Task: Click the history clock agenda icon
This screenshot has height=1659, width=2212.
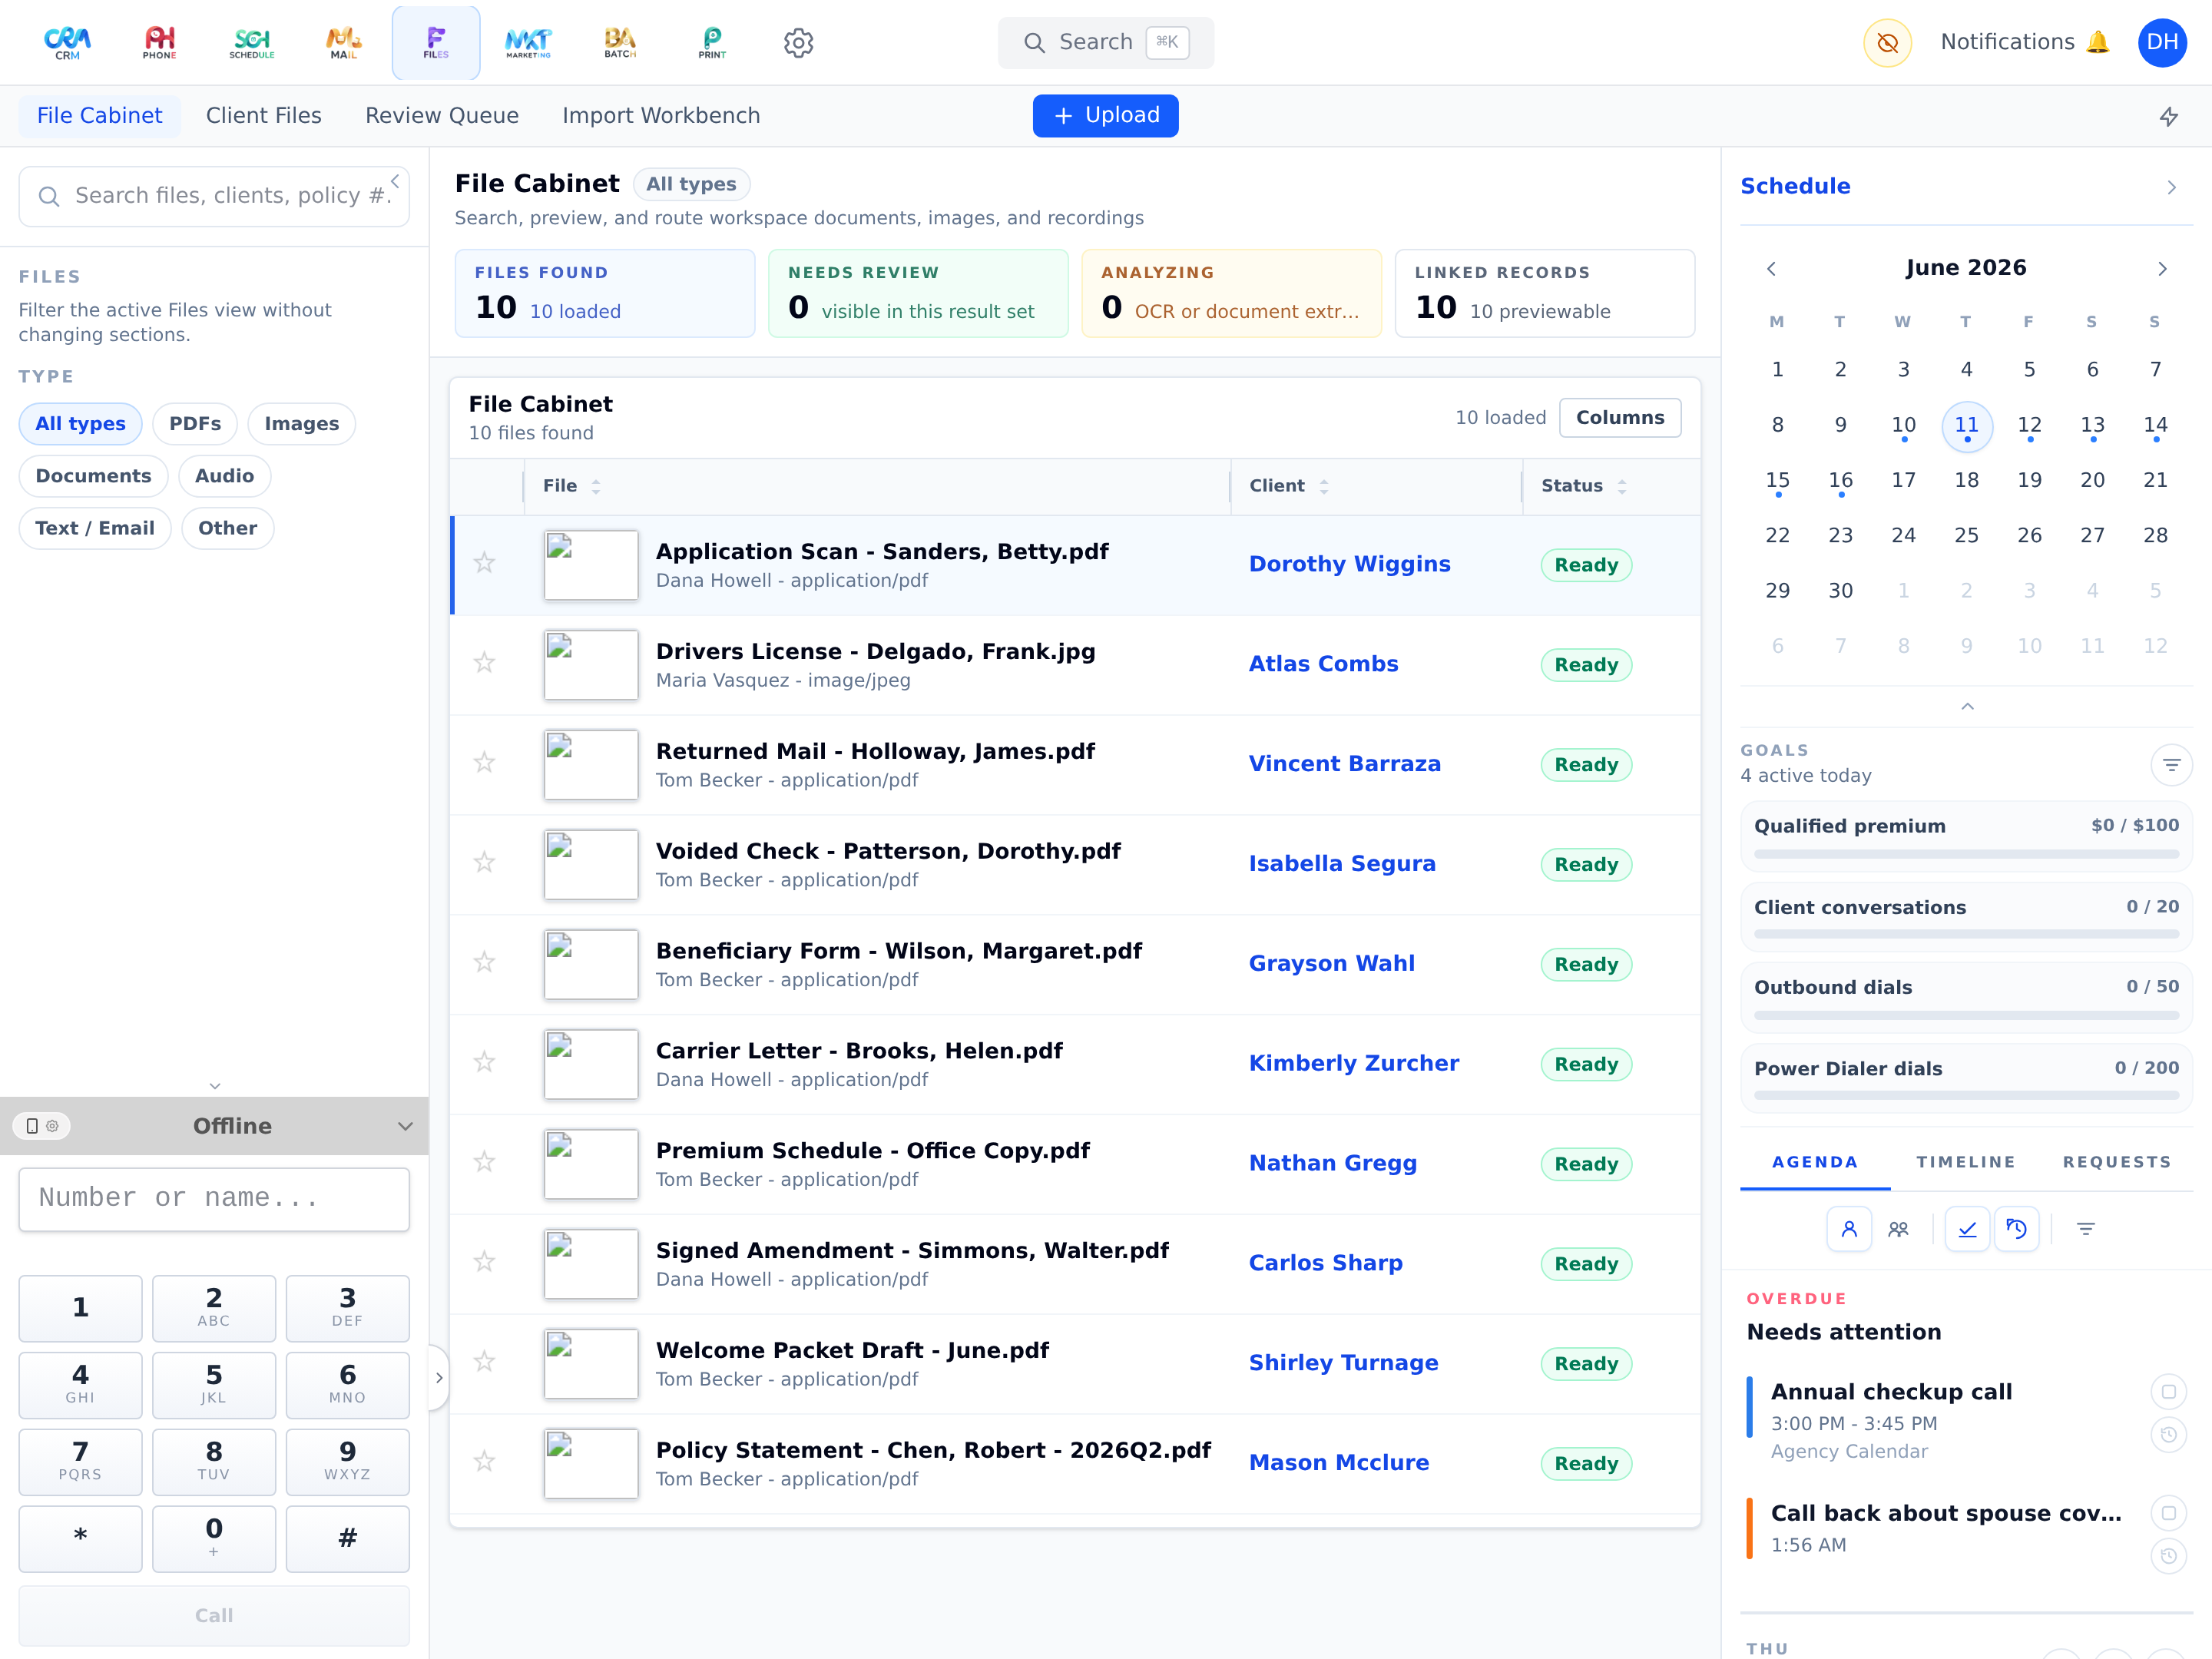Action: (2016, 1229)
